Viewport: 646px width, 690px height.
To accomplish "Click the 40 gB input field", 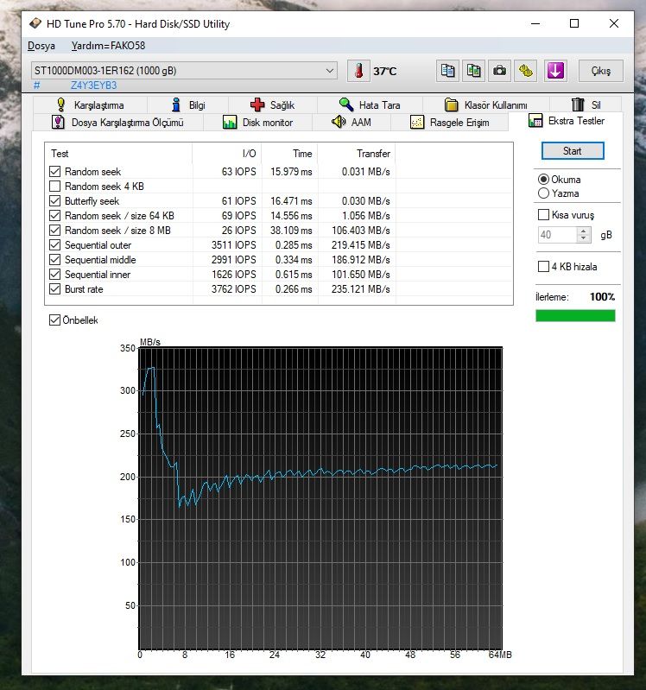I will click(x=558, y=235).
